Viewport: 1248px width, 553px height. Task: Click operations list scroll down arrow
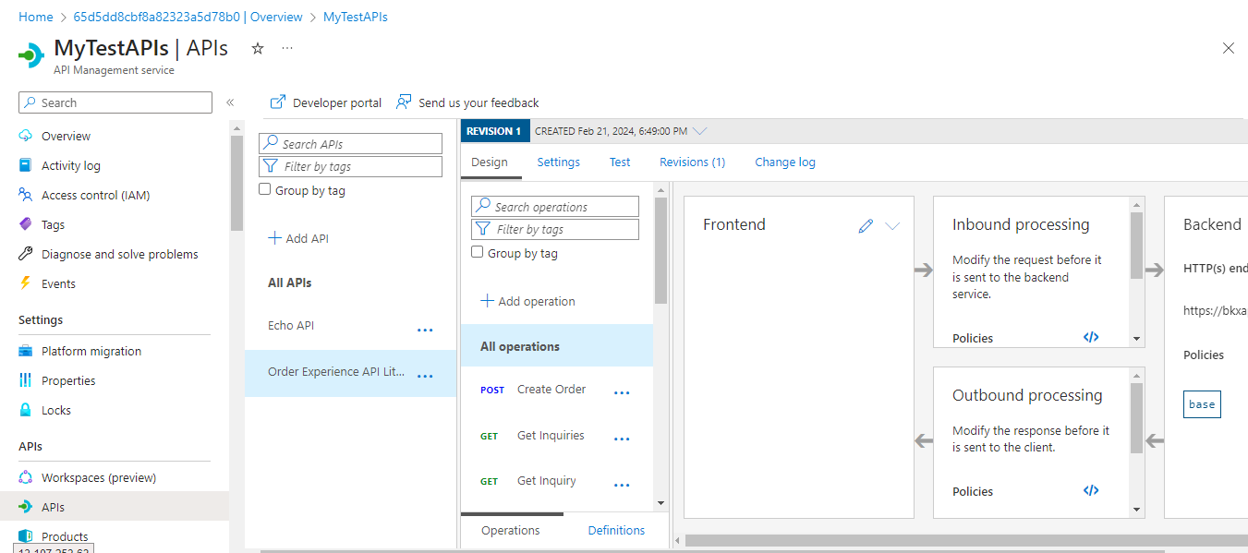click(x=660, y=503)
